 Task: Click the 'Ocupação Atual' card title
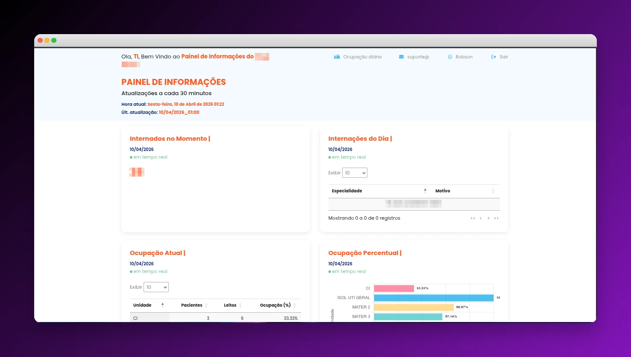pos(158,253)
